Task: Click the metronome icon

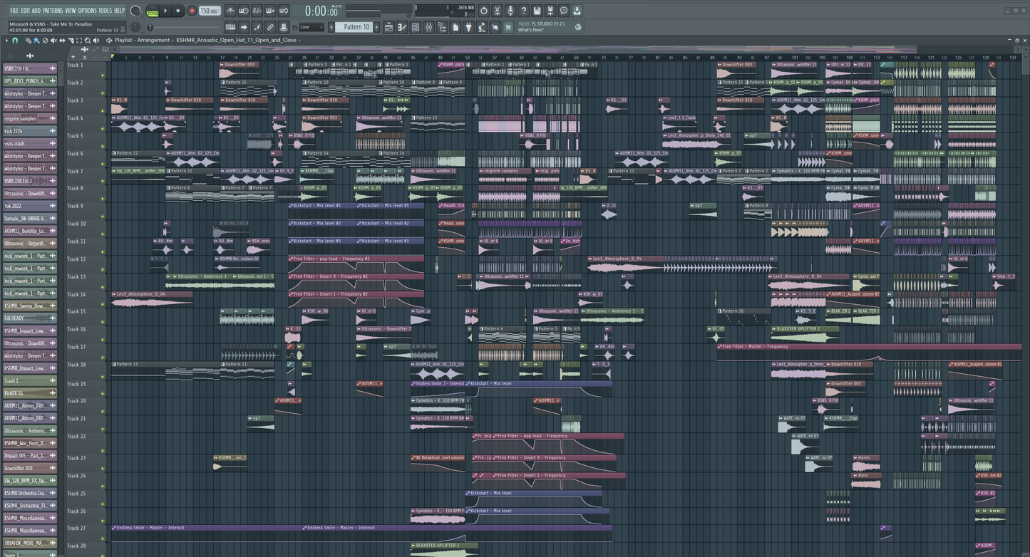Action: [x=230, y=11]
